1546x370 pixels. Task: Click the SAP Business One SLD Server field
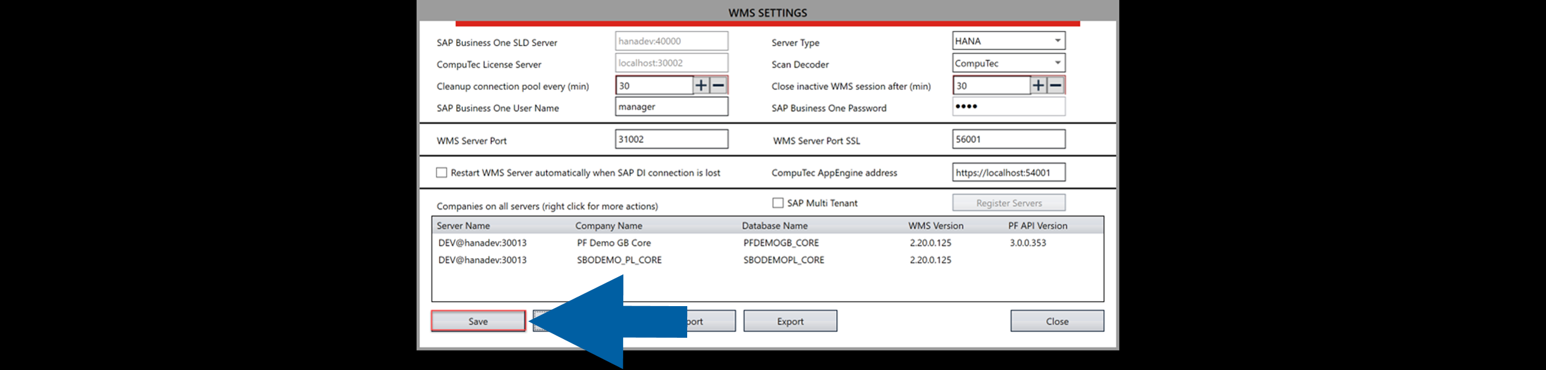coord(671,41)
